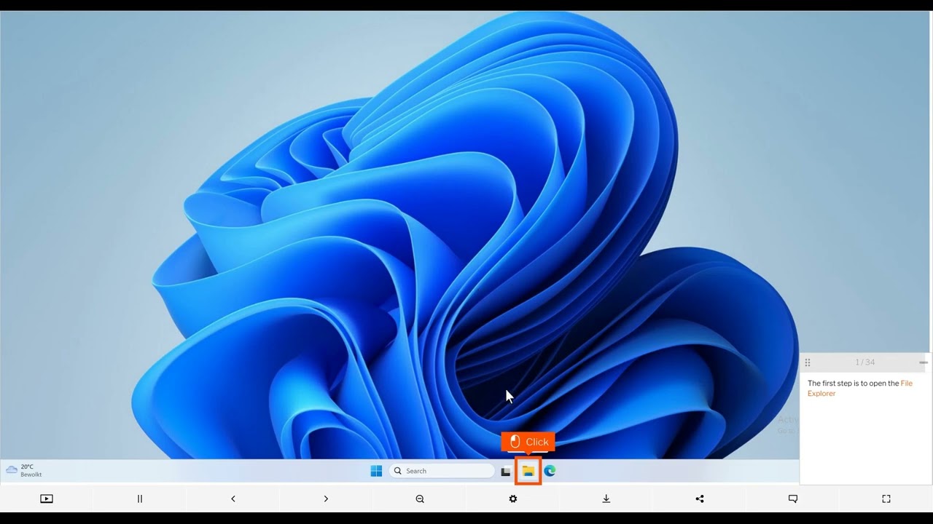Viewport: 933px width, 524px height.
Task: Select the text "The first step is to open the"
Action: (853, 384)
